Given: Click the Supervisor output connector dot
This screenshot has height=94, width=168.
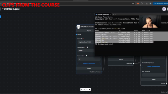Looking at the screenshot, I should click(x=134, y=63).
